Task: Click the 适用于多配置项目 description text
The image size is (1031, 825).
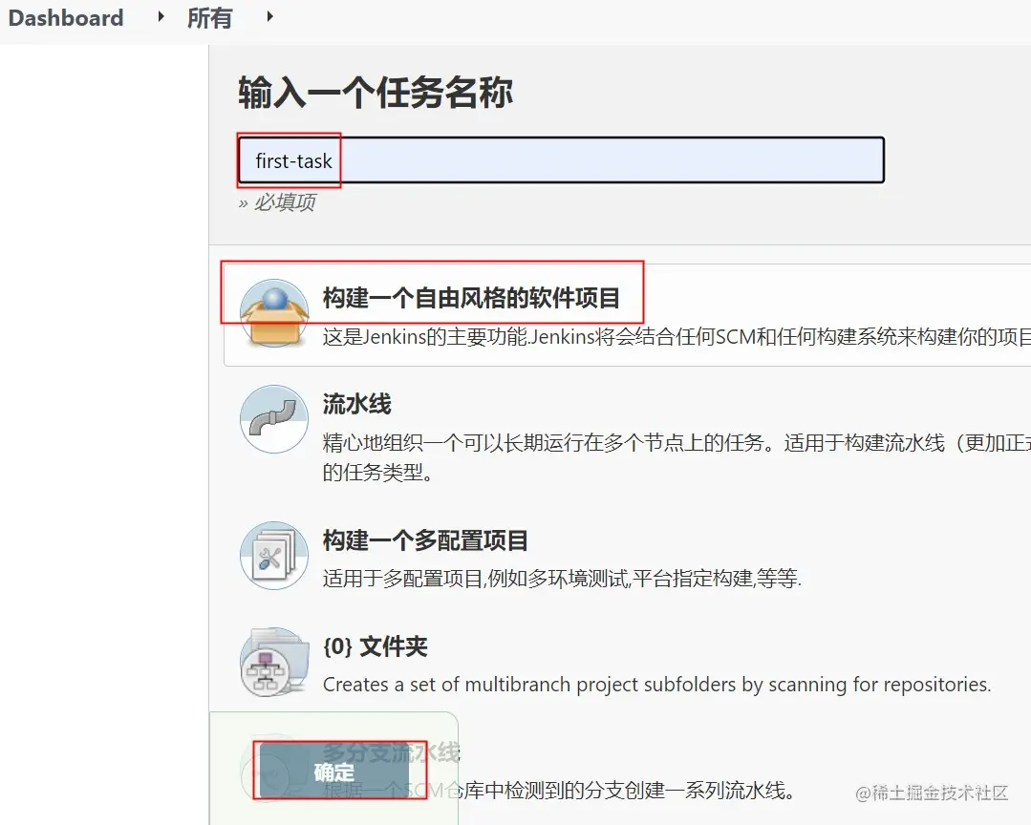Action: [562, 579]
